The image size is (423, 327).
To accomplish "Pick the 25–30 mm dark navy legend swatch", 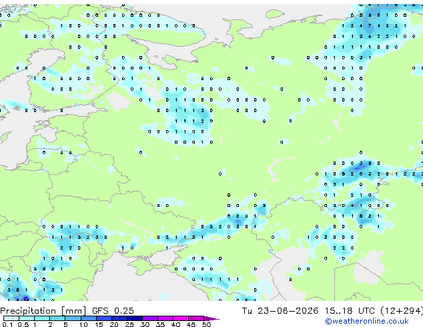I will click(x=135, y=318).
